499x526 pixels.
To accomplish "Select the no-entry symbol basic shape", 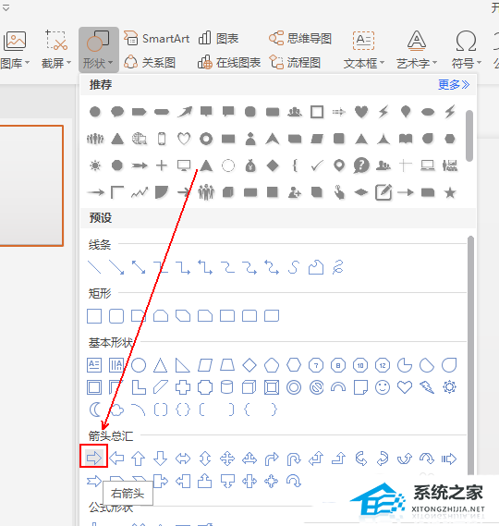I will 316,387.
